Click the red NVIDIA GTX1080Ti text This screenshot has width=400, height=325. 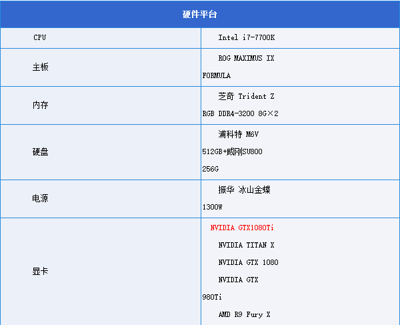[x=242, y=228]
